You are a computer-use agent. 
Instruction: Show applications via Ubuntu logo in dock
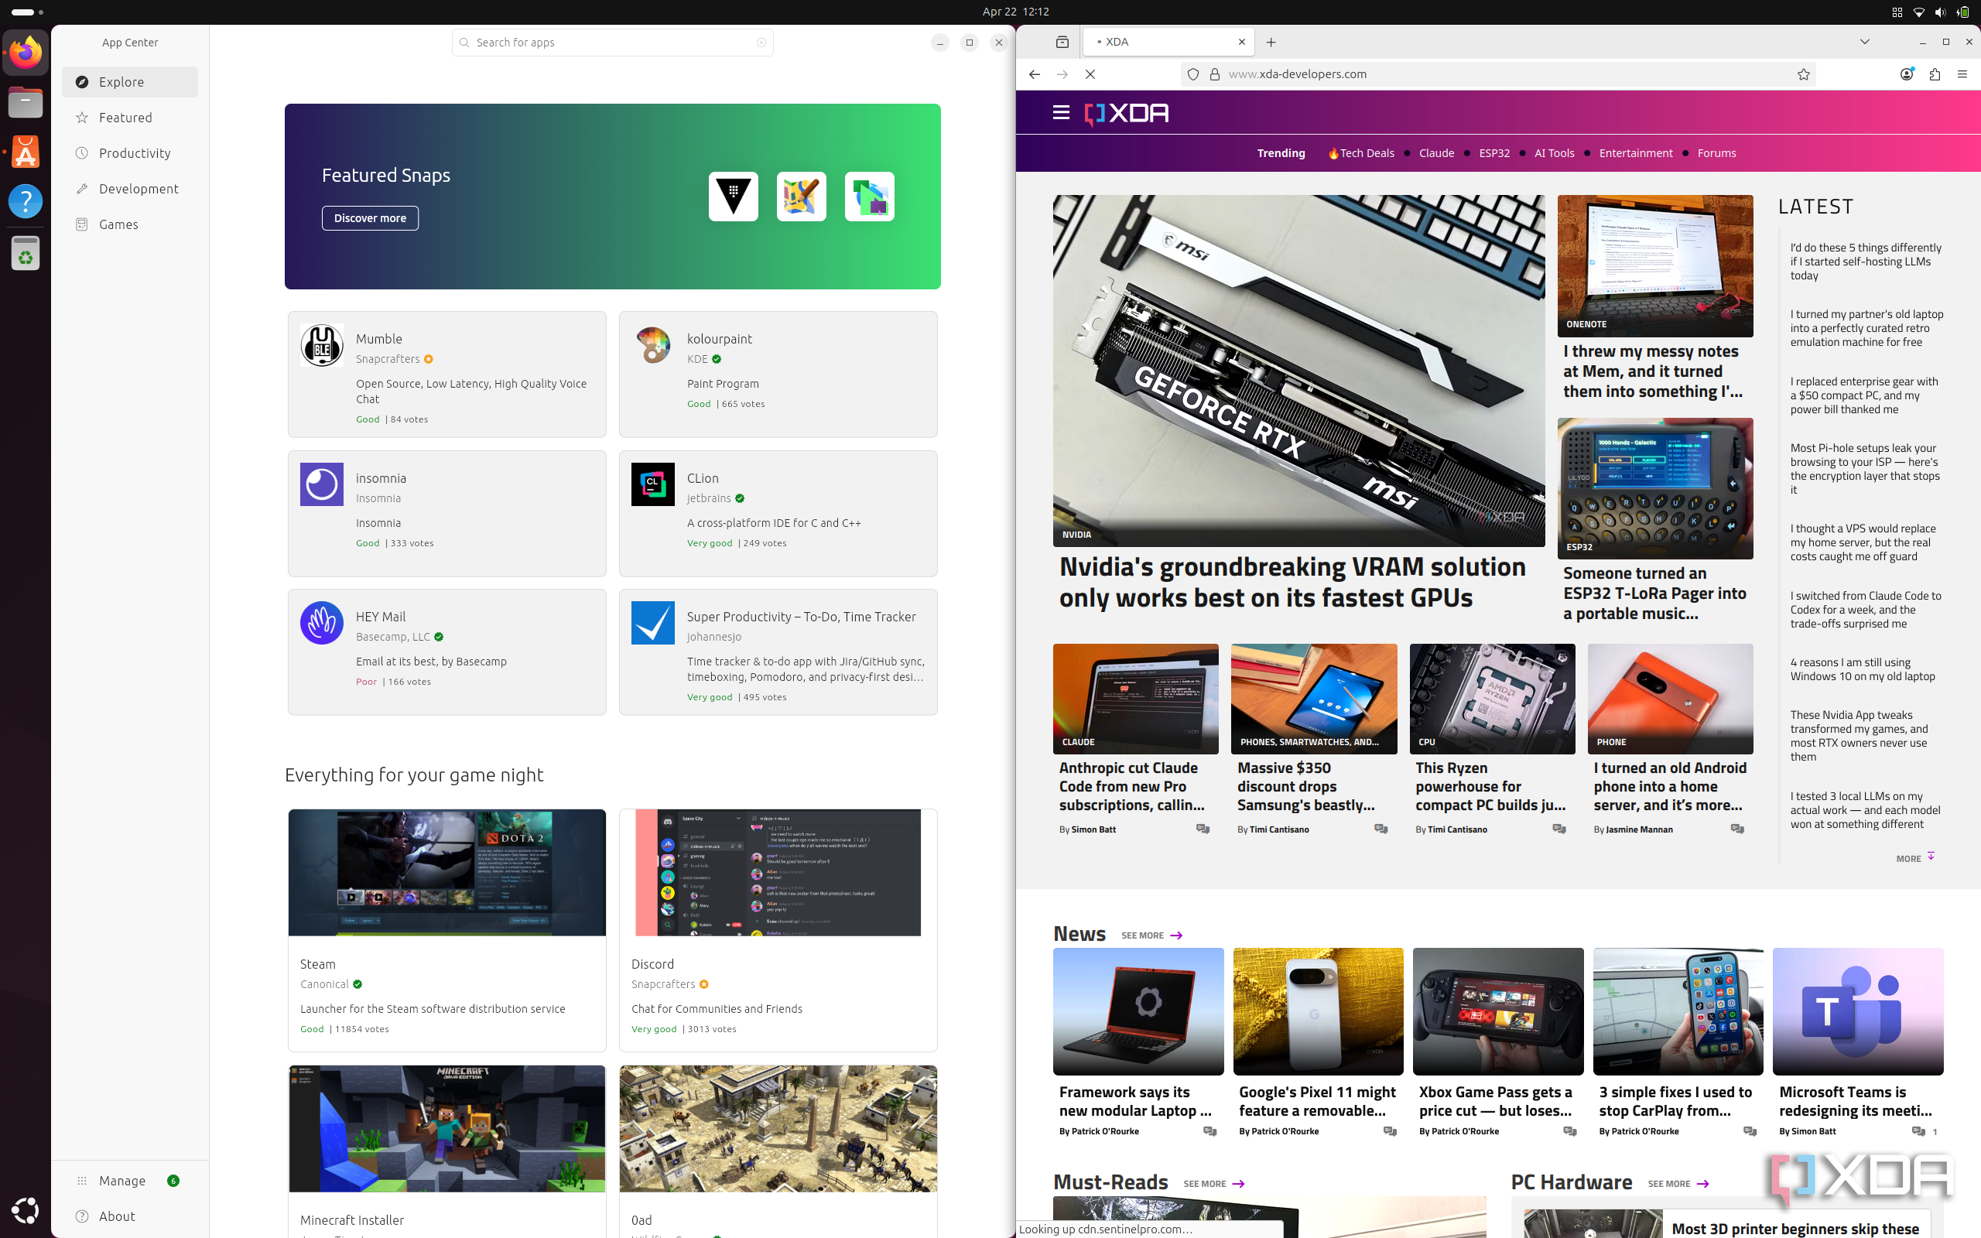[26, 1210]
